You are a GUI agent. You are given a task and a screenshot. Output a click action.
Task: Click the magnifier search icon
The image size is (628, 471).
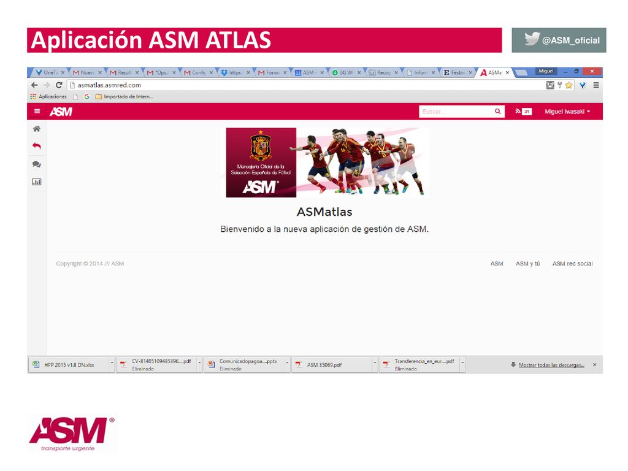click(x=497, y=112)
